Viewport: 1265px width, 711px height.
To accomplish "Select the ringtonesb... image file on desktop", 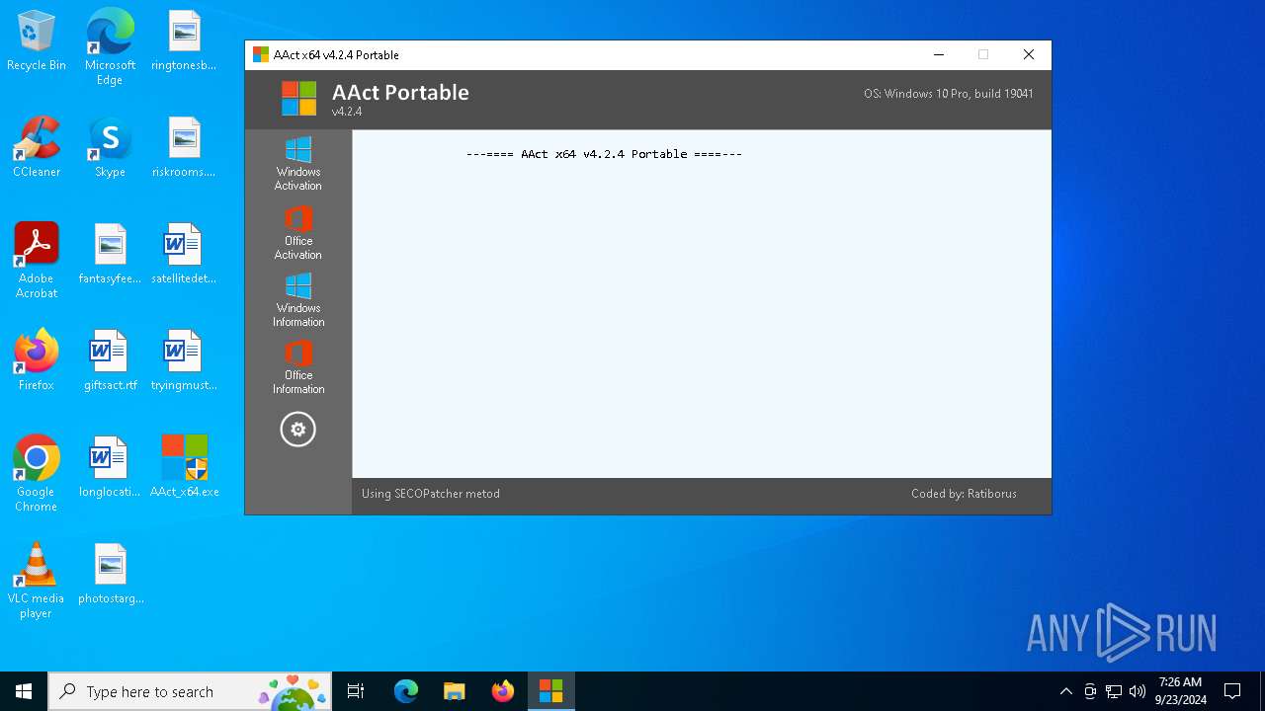I will [x=184, y=41].
